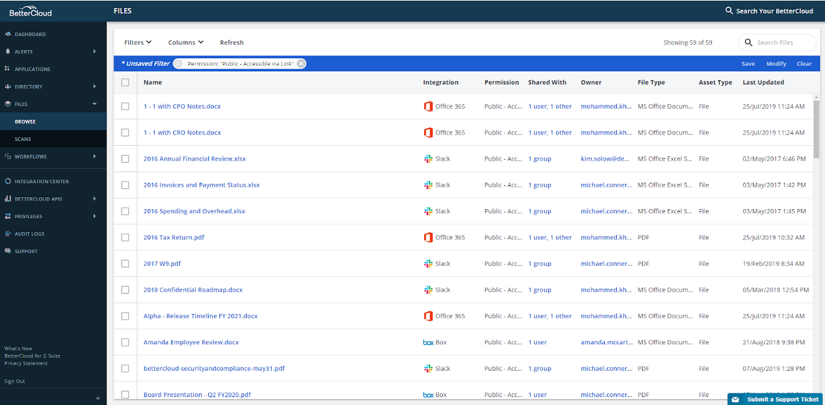Expand the Alerts submenu arrow

pyautogui.click(x=95, y=51)
